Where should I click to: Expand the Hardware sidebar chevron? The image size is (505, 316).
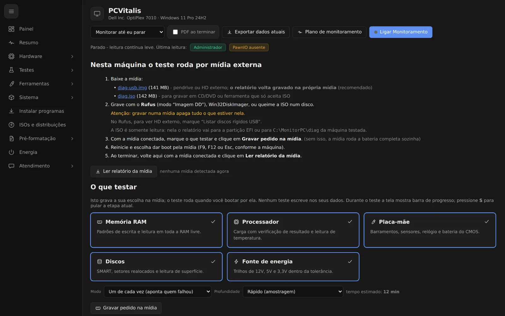coord(72,57)
